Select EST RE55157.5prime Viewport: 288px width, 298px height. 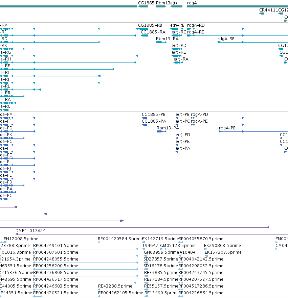pyautogui.click(x=161, y=286)
